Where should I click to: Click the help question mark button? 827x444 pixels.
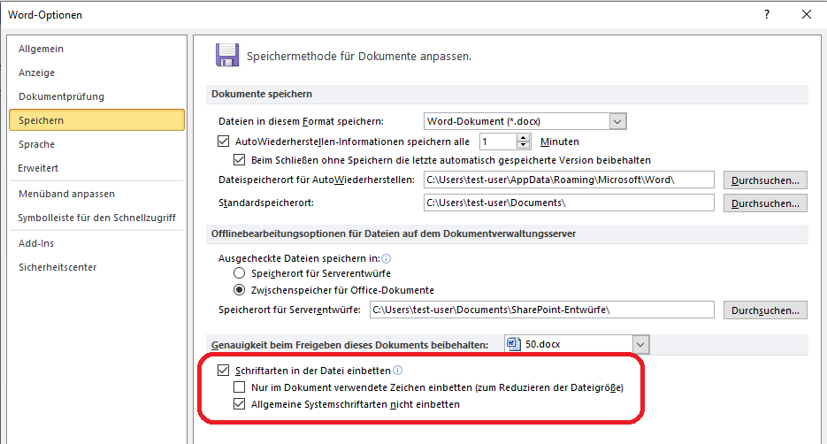[767, 14]
